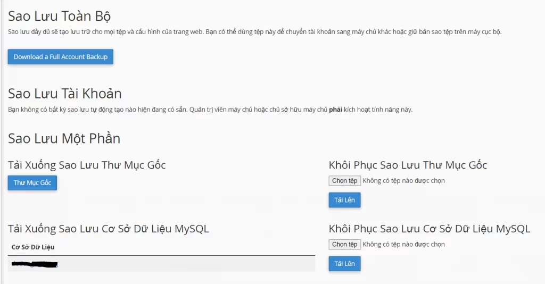Click the no-file-chosen text for Thư Mục Gốc restore
Image resolution: width=545 pixels, height=284 pixels.
(404, 181)
